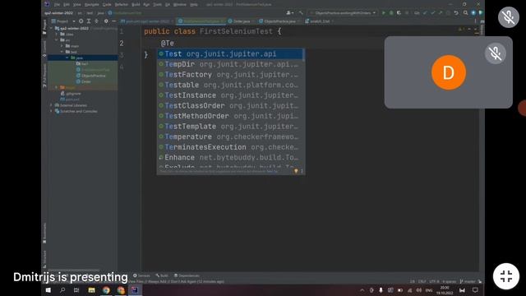Open the Tools menu
This screenshot has width=526, height=296.
157,5
